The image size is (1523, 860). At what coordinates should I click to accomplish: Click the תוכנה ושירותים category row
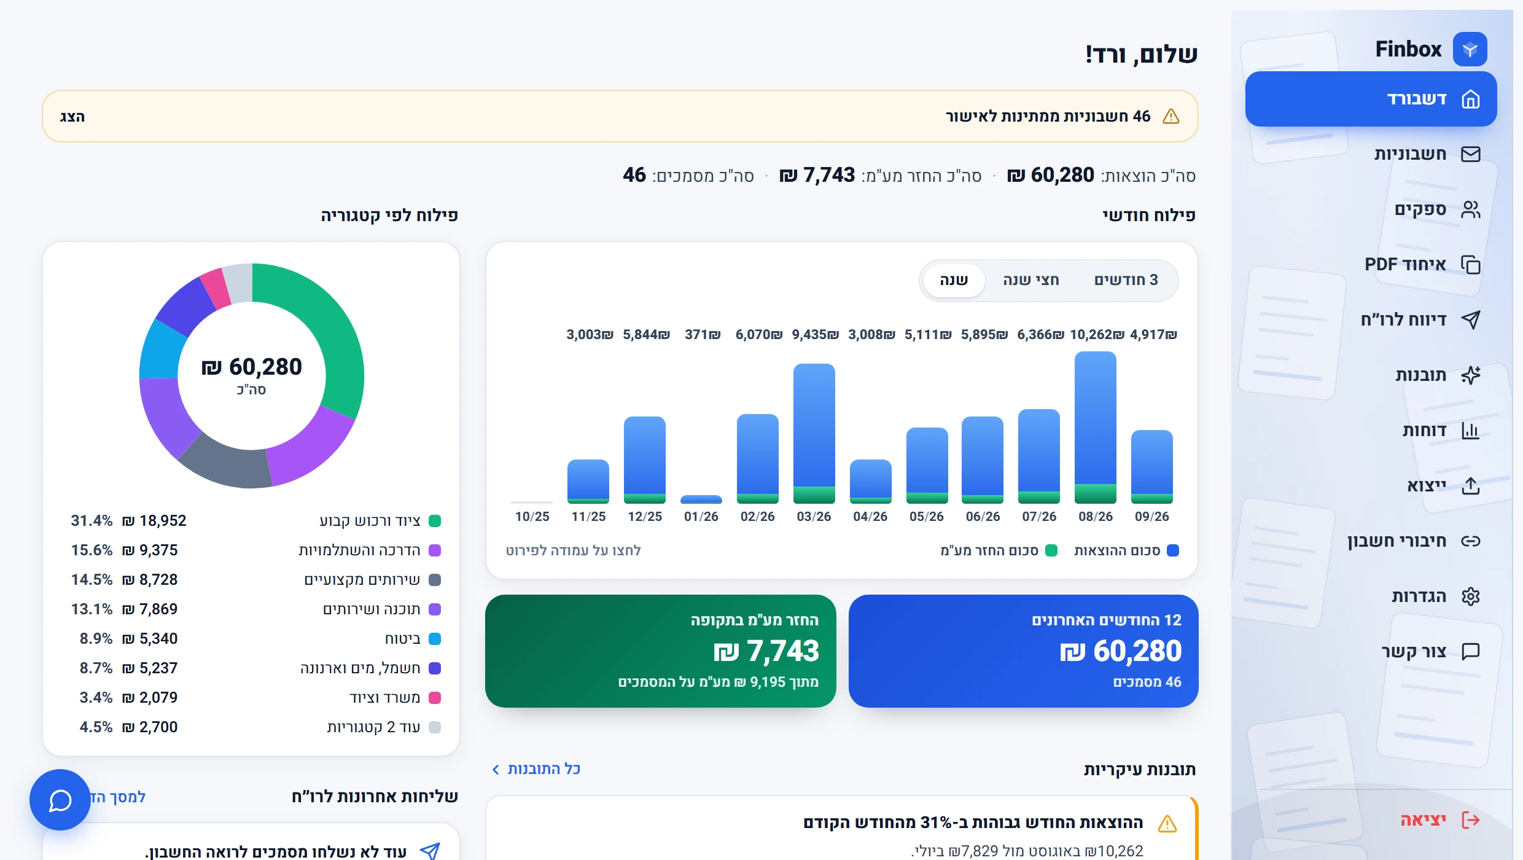pyautogui.click(x=251, y=609)
